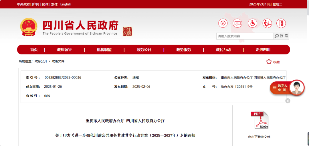Click the star 收藏 favorite icon
309x146 pixels.
269,62
